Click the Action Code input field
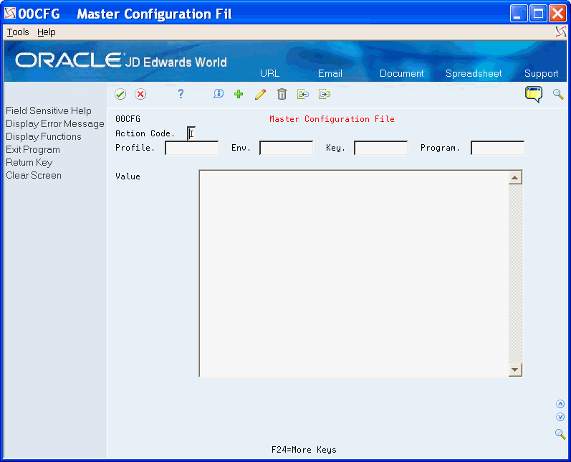571x462 pixels. coord(191,133)
